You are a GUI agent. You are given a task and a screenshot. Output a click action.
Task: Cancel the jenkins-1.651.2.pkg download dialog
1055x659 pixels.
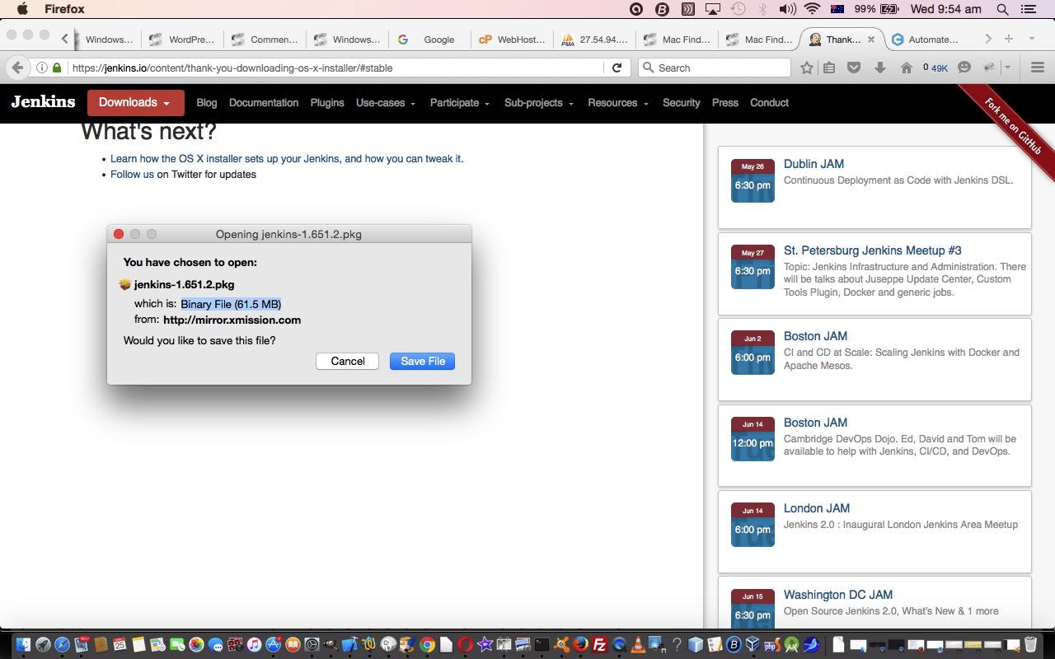point(347,361)
